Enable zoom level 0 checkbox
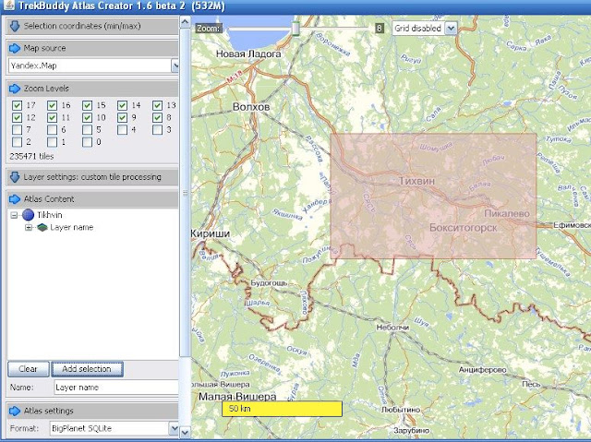The image size is (591, 442). [87, 142]
